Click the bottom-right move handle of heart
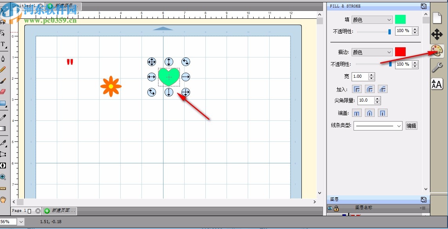This screenshot has width=448, height=229. (186, 92)
